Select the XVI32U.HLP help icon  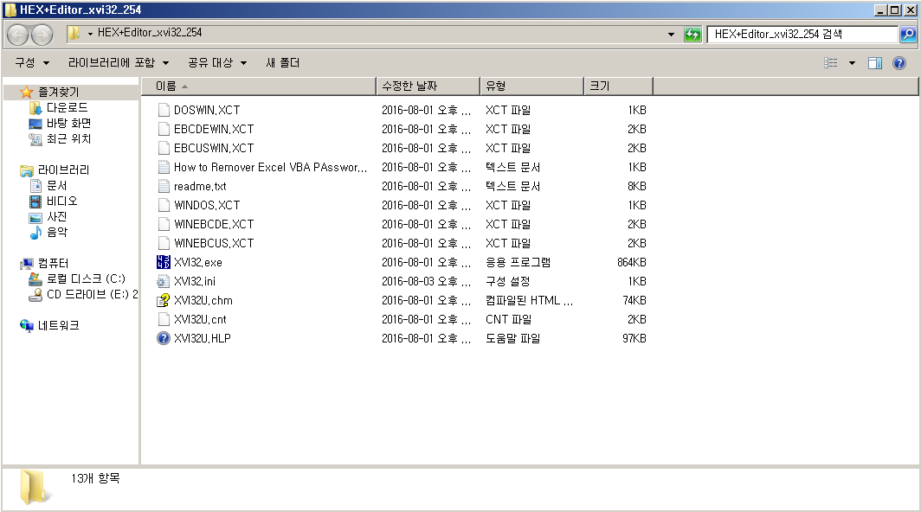(x=164, y=338)
